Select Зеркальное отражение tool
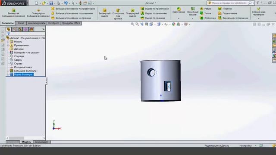The width and height of the screenshot is (276, 155). click(x=233, y=18)
